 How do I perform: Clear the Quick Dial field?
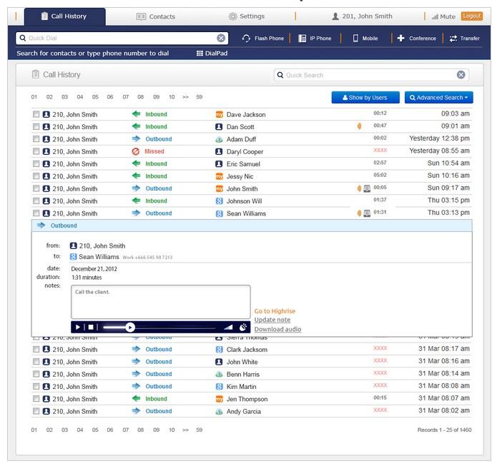click(x=221, y=38)
